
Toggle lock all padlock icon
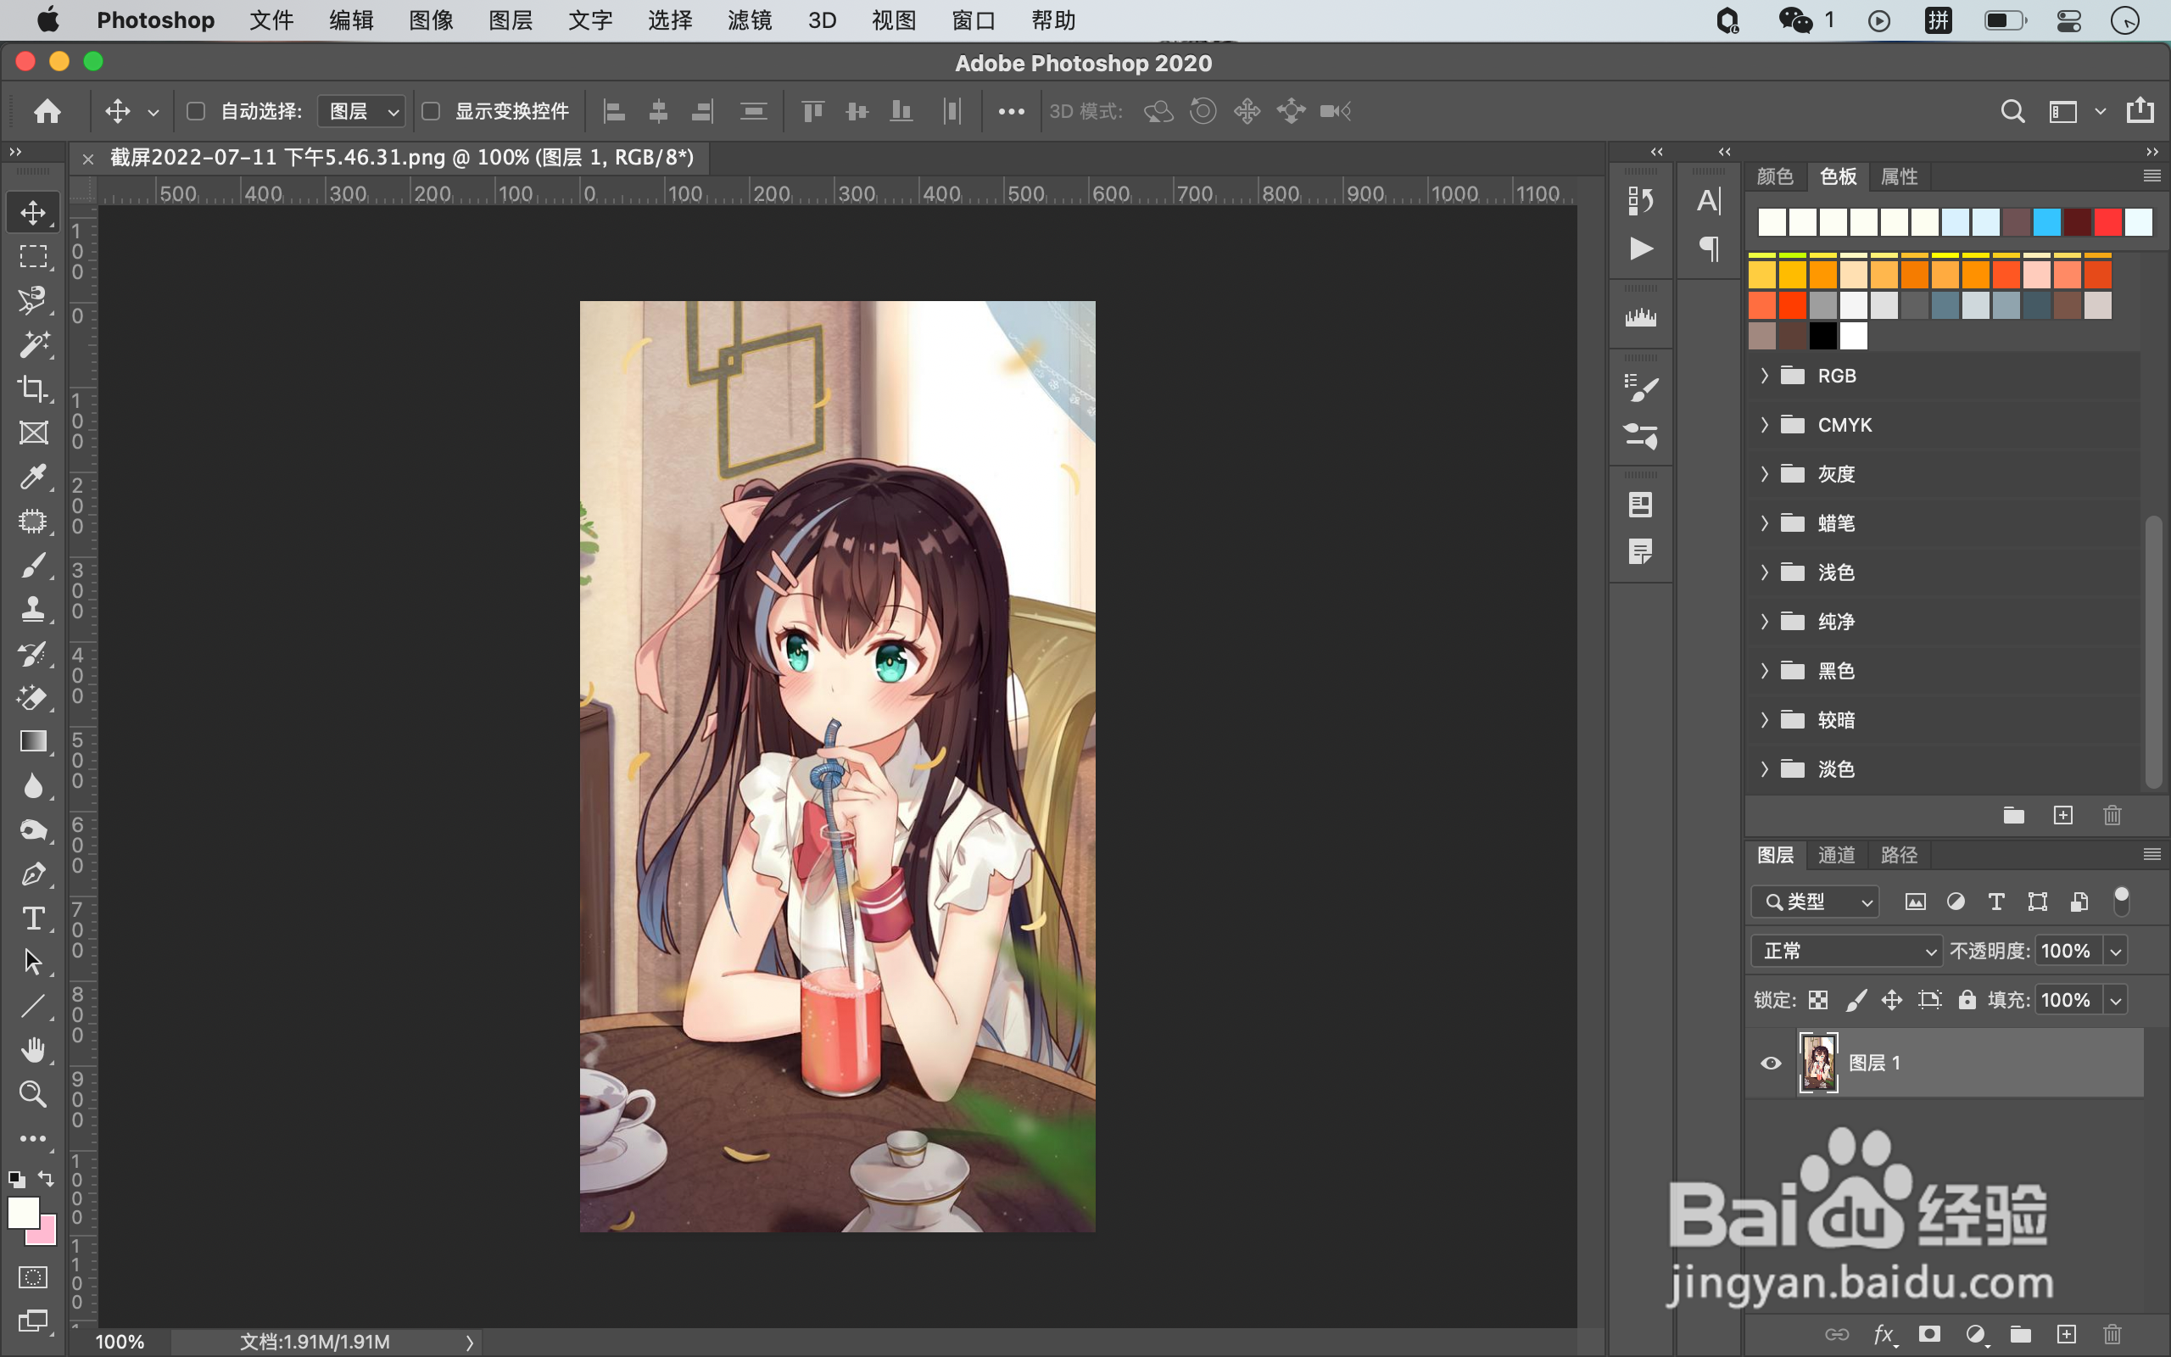(x=1967, y=999)
